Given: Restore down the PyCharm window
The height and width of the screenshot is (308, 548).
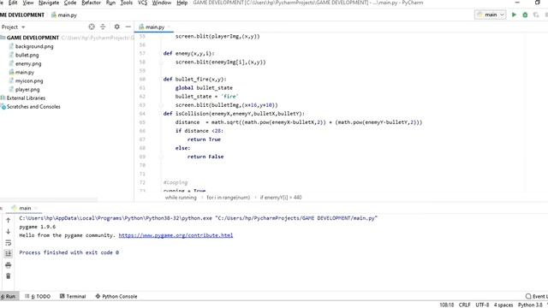Looking at the screenshot, I should (538, 3).
